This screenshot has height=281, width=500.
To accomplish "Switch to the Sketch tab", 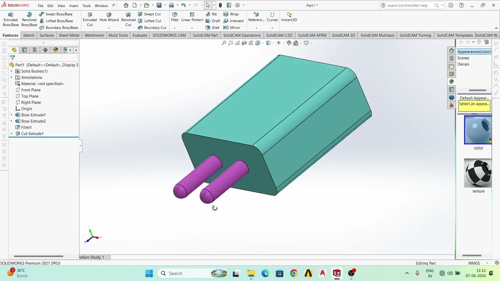I will (x=29, y=35).
